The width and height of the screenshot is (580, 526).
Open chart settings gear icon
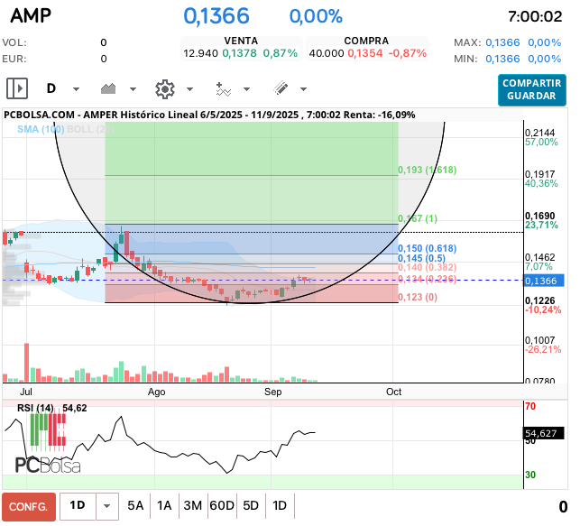point(164,89)
